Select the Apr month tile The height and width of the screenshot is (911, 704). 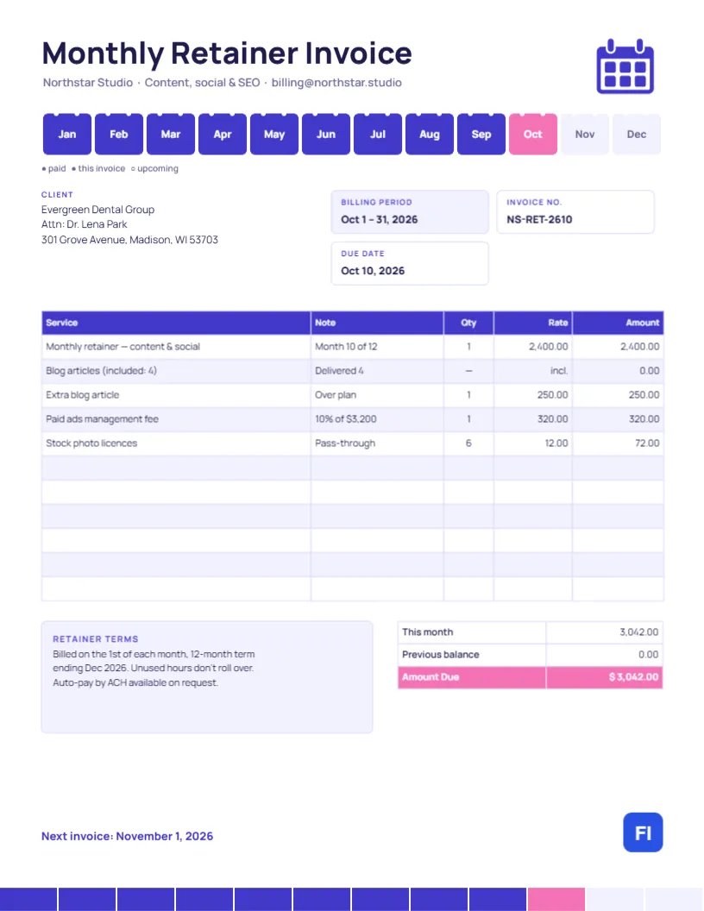click(222, 135)
